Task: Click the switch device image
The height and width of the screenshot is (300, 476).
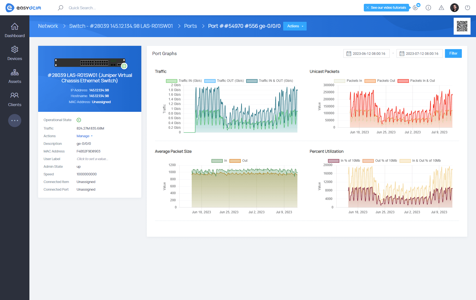Action: click(x=90, y=63)
